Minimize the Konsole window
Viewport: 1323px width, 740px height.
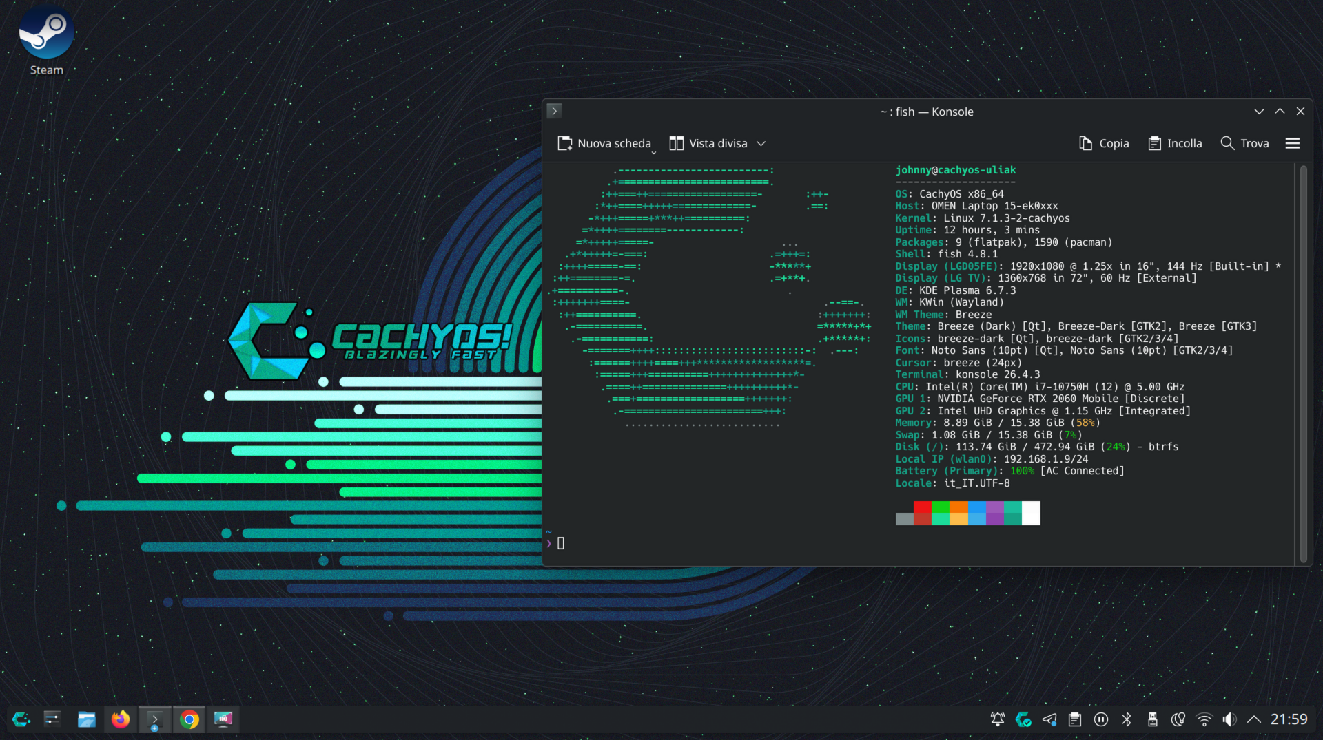(1259, 112)
